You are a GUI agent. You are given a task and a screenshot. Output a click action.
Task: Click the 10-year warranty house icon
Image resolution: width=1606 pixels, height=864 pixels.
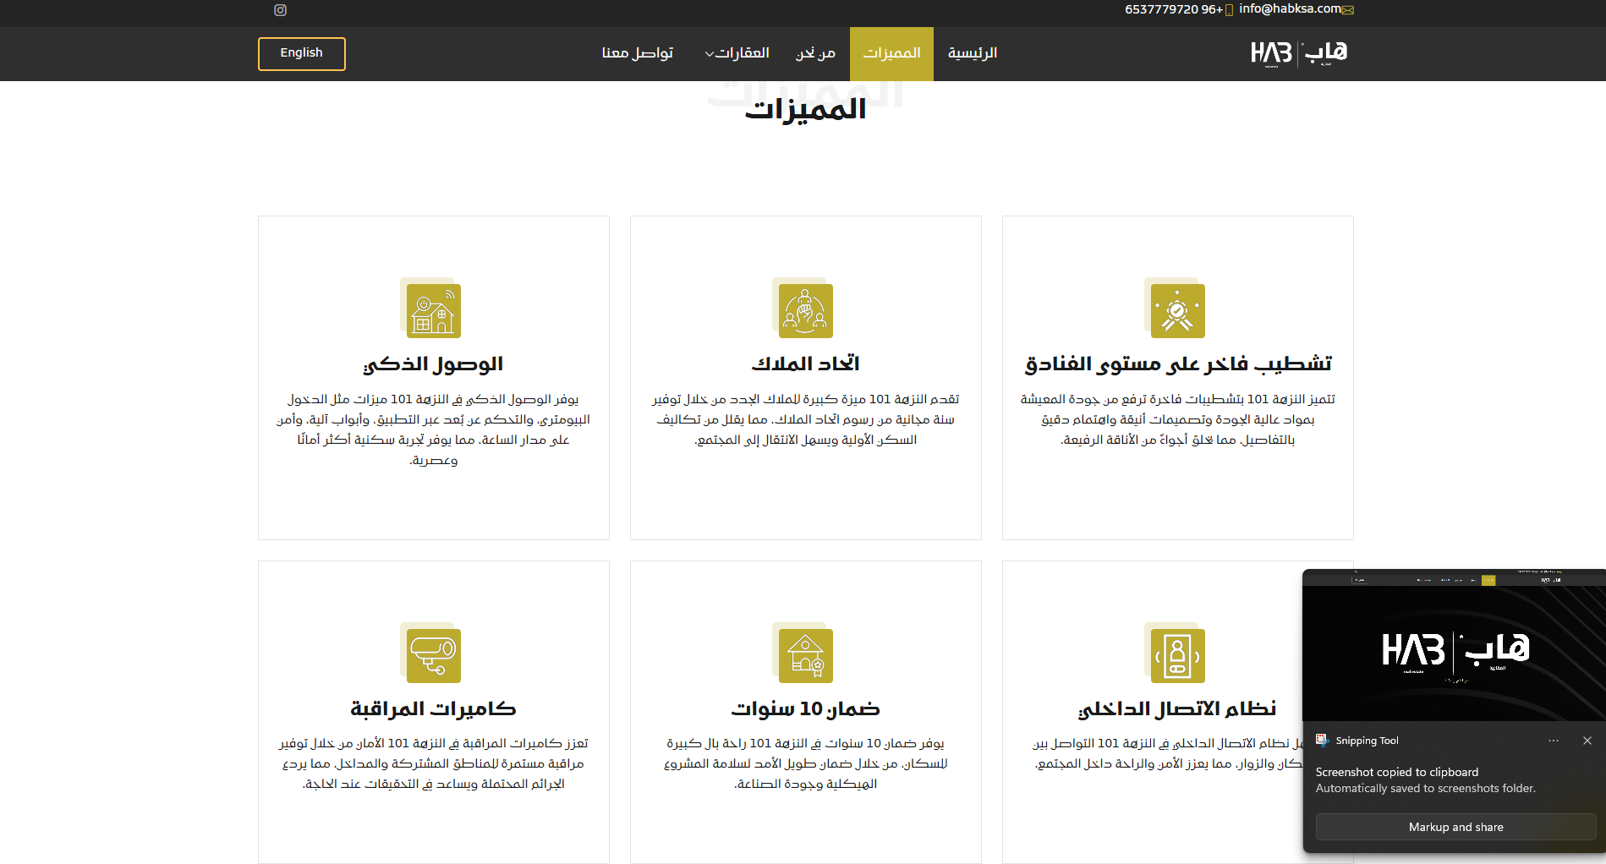pos(805,655)
